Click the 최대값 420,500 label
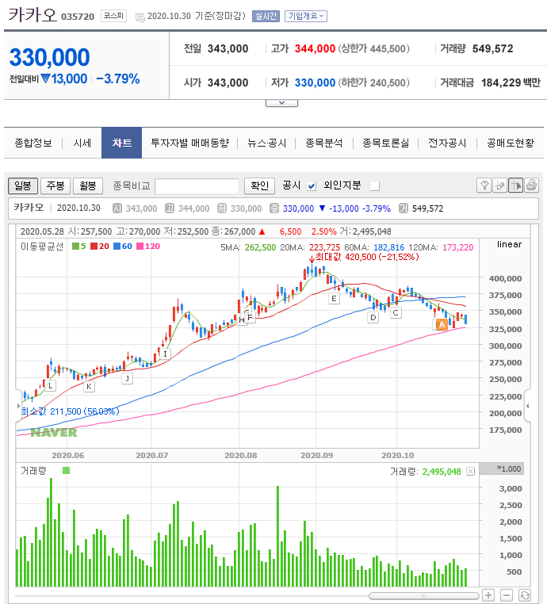This screenshot has height=604, width=547. tap(367, 257)
